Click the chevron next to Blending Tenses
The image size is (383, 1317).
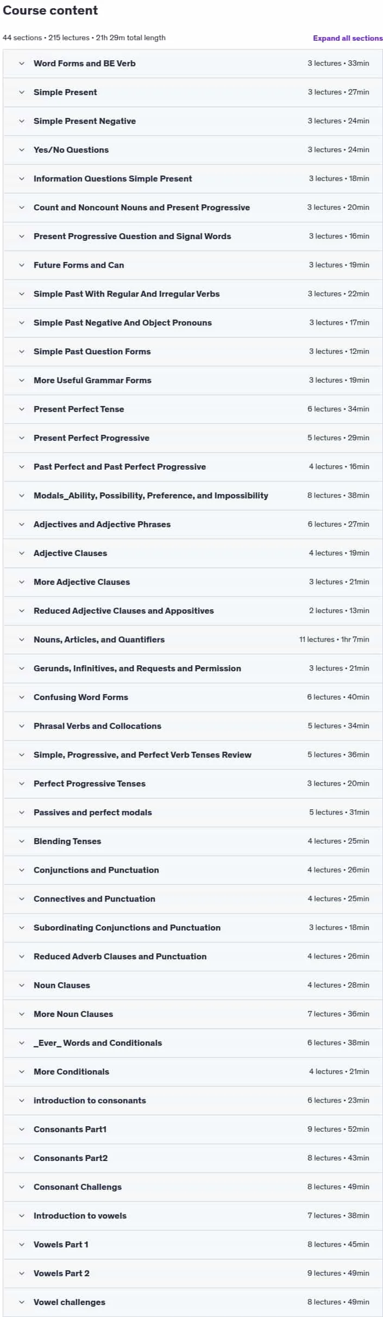point(22,841)
